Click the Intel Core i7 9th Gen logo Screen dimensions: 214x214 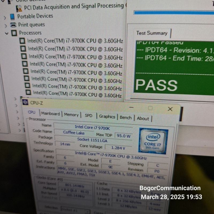coord(153,141)
